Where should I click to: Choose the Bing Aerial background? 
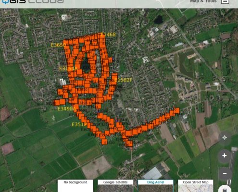pos(156,186)
